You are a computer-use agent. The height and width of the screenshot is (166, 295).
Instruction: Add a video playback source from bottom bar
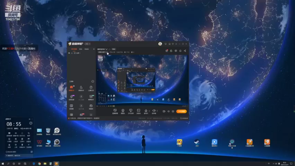pos(139,111)
